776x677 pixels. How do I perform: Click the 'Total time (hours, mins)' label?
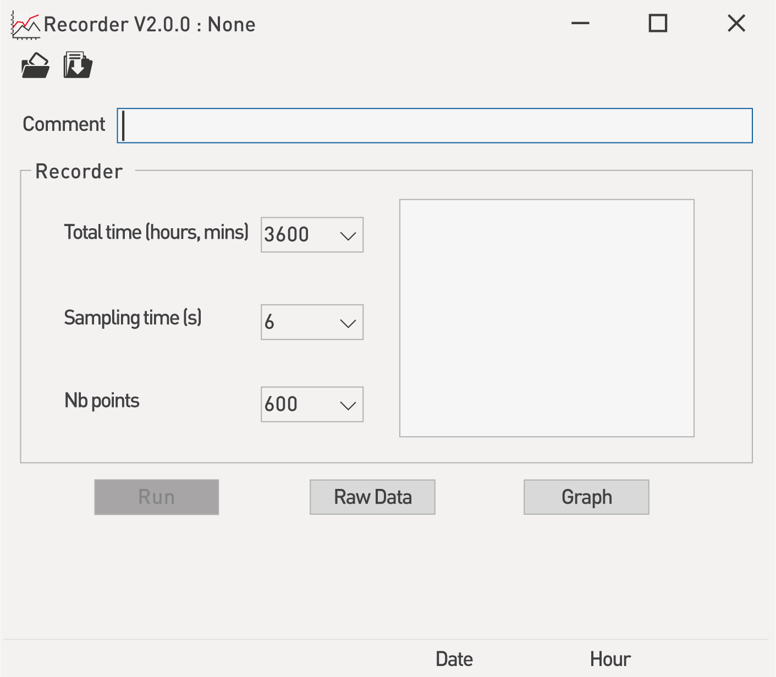point(156,233)
